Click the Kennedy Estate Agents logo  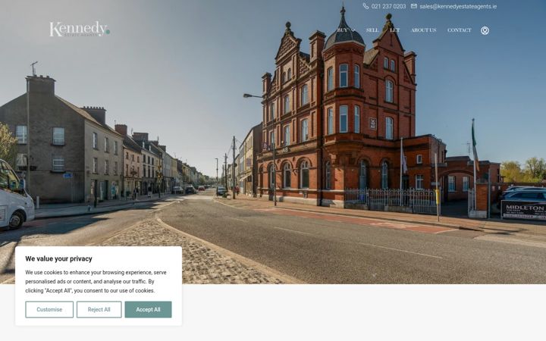point(80,29)
